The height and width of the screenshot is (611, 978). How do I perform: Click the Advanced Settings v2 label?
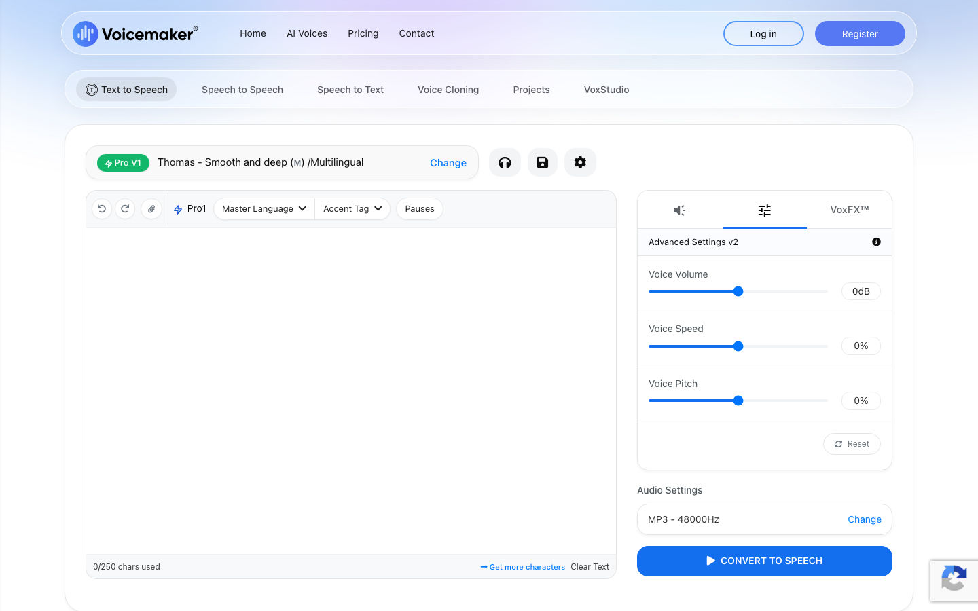693,242
